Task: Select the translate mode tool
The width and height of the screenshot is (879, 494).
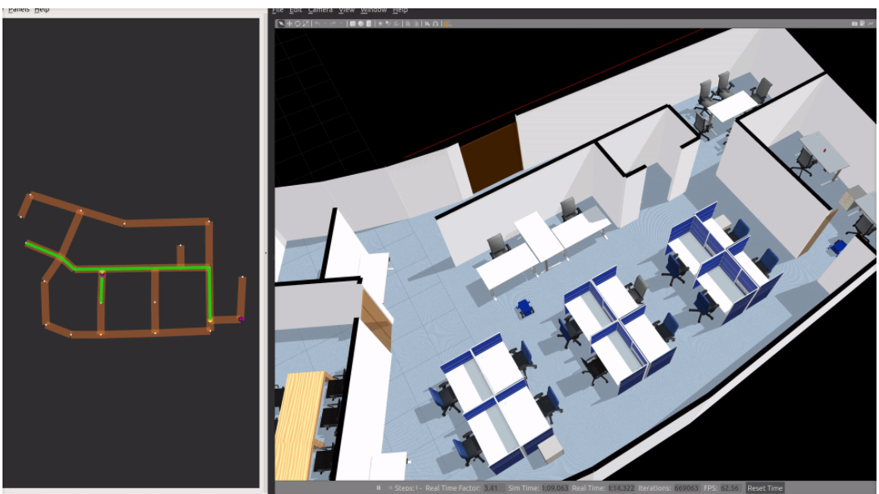Action: [289, 23]
